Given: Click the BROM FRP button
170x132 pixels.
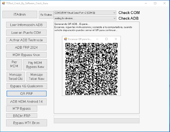Looking at the screenshot, I should pos(22,116).
